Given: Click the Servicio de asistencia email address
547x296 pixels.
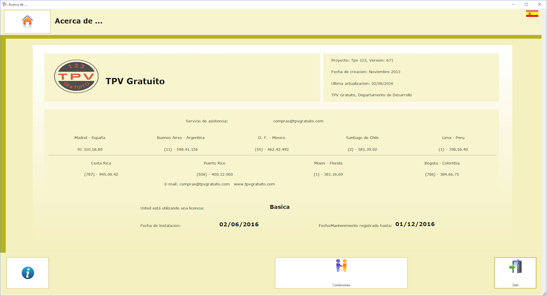Looking at the screenshot, I should [x=298, y=121].
